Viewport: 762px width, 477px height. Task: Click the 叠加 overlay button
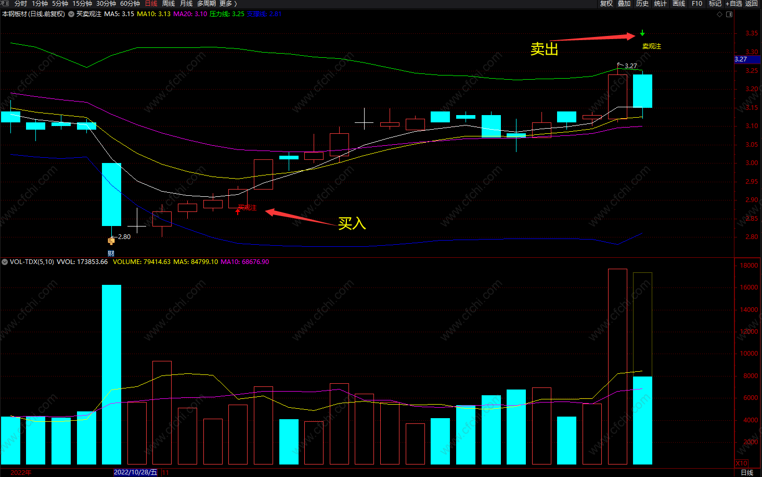tap(624, 4)
